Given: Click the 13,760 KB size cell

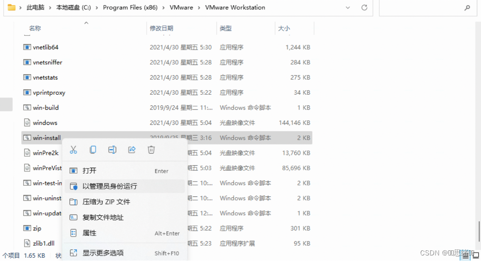Looking at the screenshot, I should click(x=296, y=153).
